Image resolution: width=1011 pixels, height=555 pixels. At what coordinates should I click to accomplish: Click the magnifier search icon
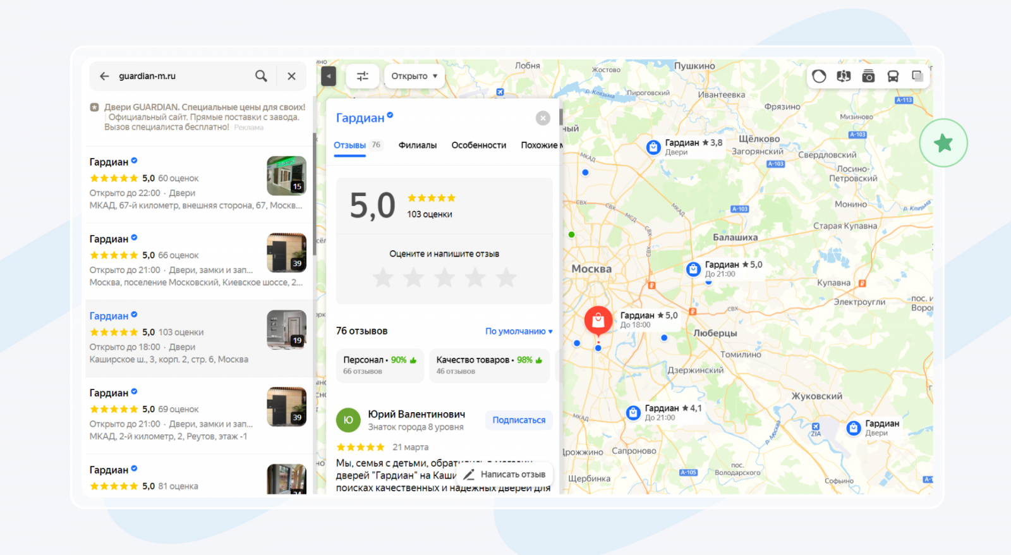click(x=261, y=76)
